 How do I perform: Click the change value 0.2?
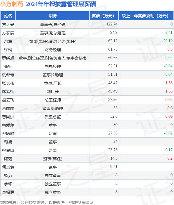point(170,158)
